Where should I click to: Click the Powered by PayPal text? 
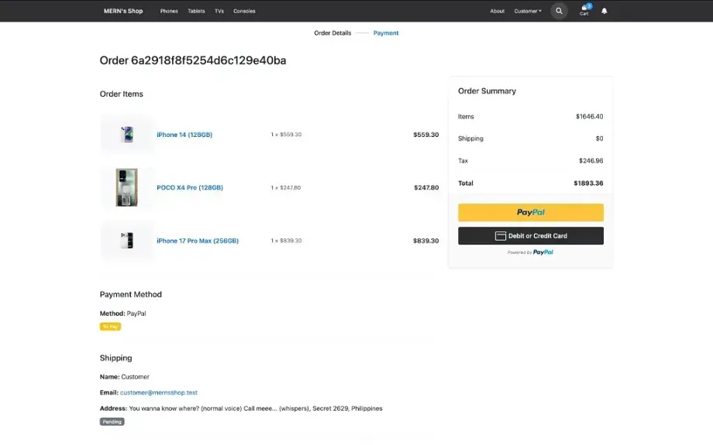pos(530,252)
